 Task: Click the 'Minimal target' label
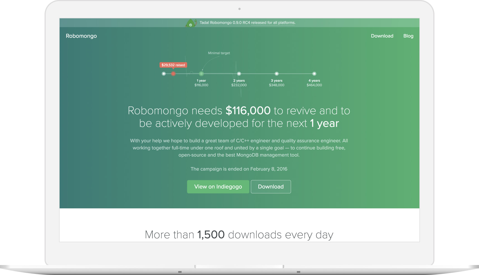coord(219,53)
